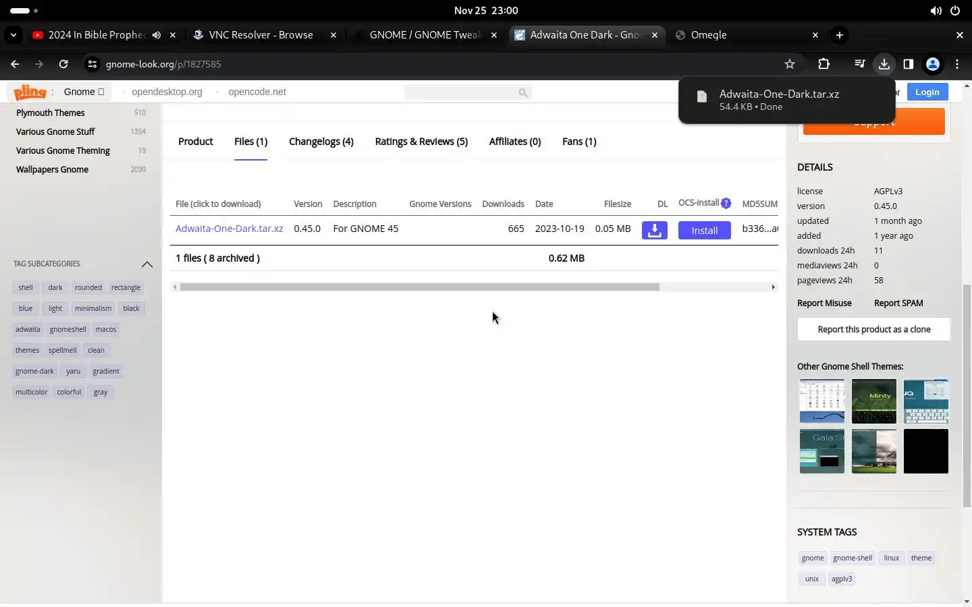Collapse the Tag Subcategories section
The image size is (972, 607).
[x=147, y=264]
